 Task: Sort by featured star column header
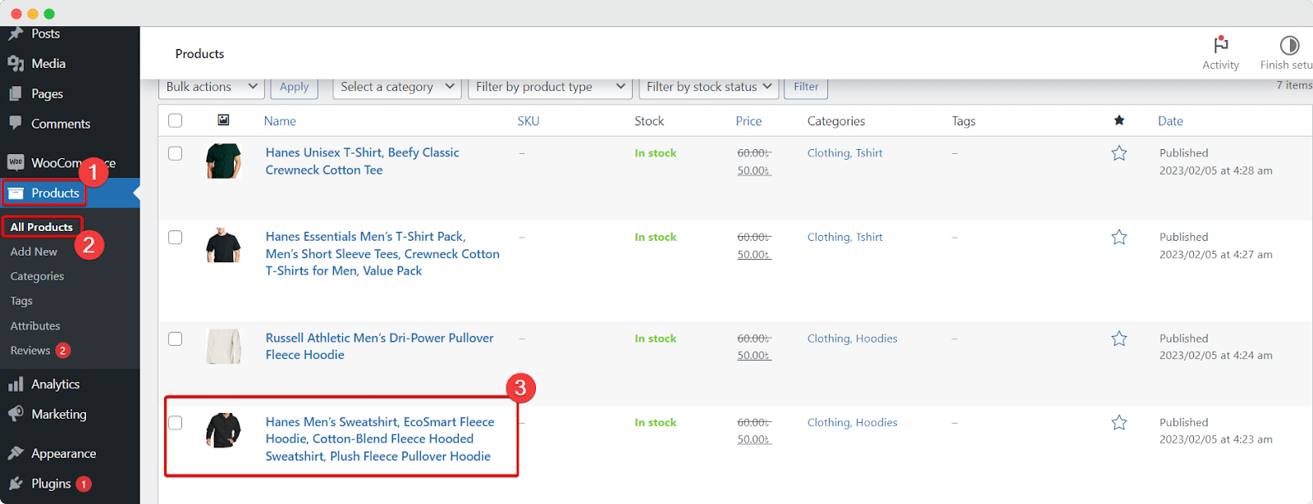tap(1119, 120)
